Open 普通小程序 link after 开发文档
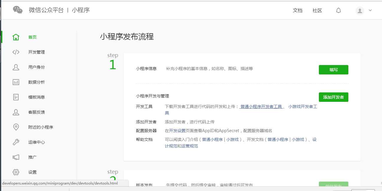 pos(278,139)
